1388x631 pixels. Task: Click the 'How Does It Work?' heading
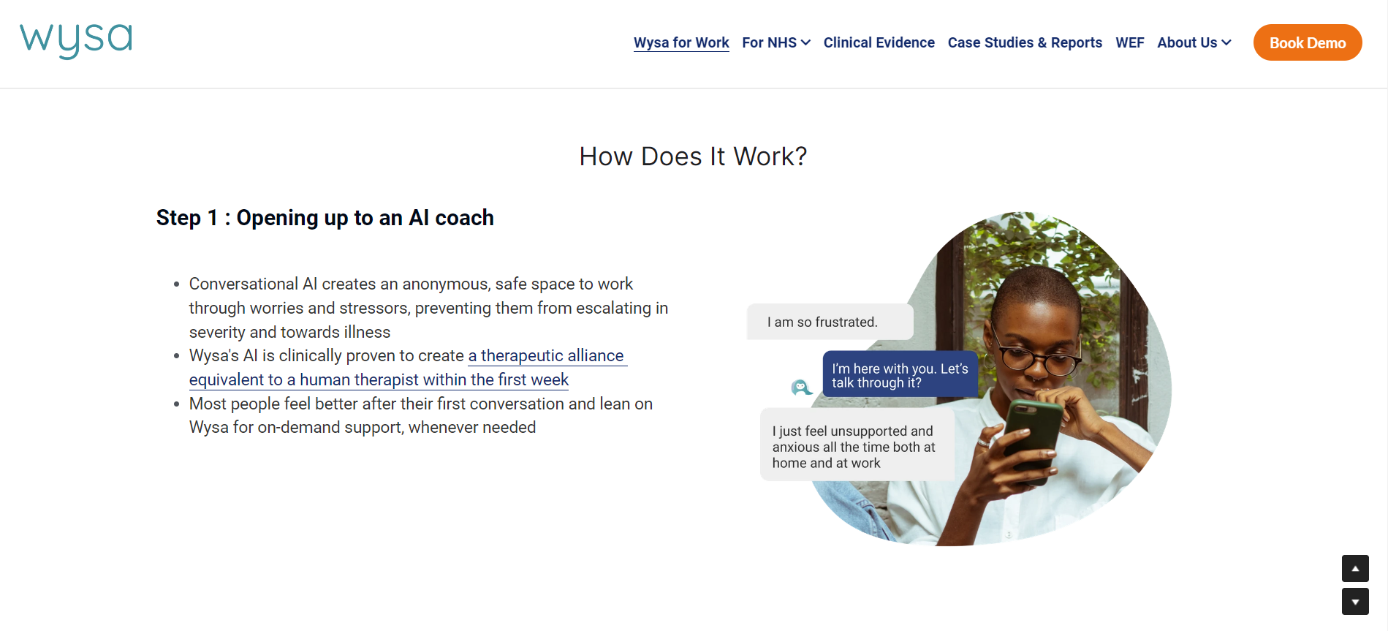[x=693, y=156]
